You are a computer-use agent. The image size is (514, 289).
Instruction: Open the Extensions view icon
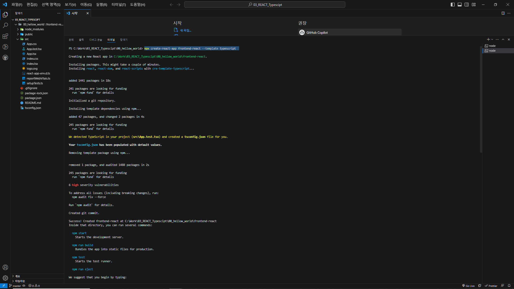(5, 36)
